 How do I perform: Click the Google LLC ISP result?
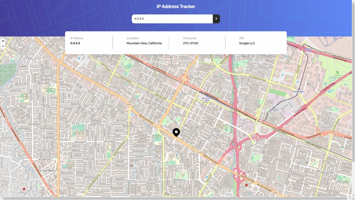pyautogui.click(x=247, y=43)
